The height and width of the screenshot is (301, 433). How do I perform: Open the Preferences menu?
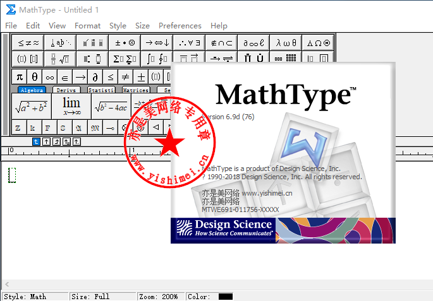[x=180, y=26]
